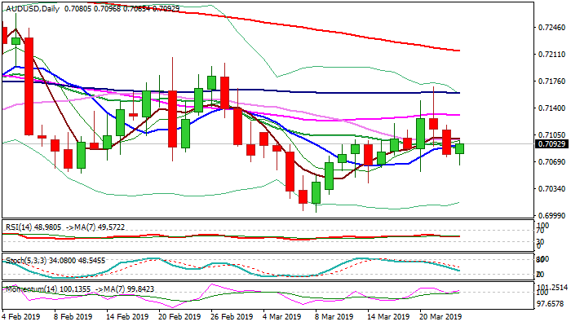Click the current price tag 0.70929
The image size is (571, 326).
pos(550,144)
